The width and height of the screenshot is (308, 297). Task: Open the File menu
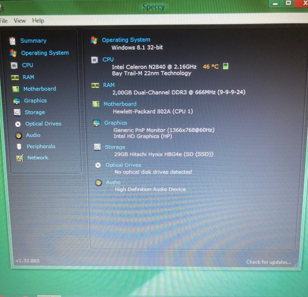coord(4,21)
